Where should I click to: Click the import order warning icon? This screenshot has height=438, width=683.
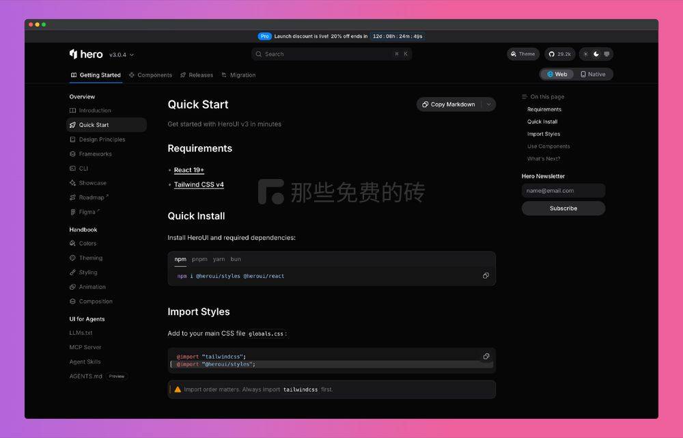(x=178, y=389)
